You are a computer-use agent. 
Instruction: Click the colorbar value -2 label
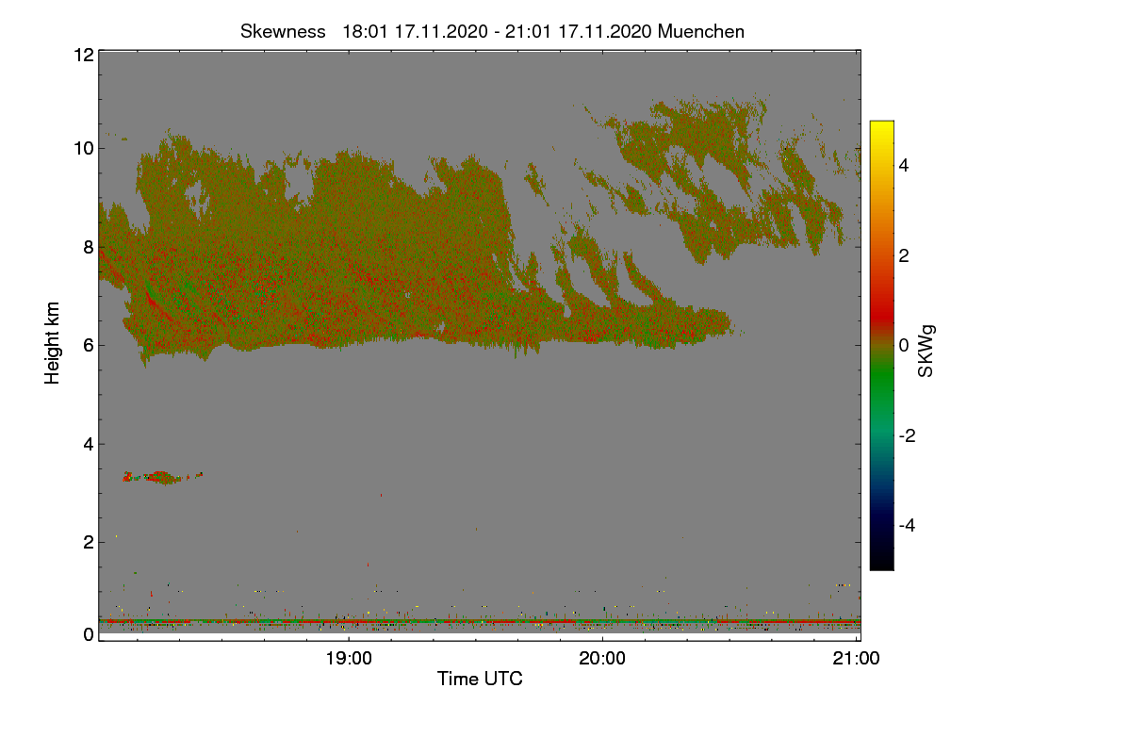click(x=908, y=435)
